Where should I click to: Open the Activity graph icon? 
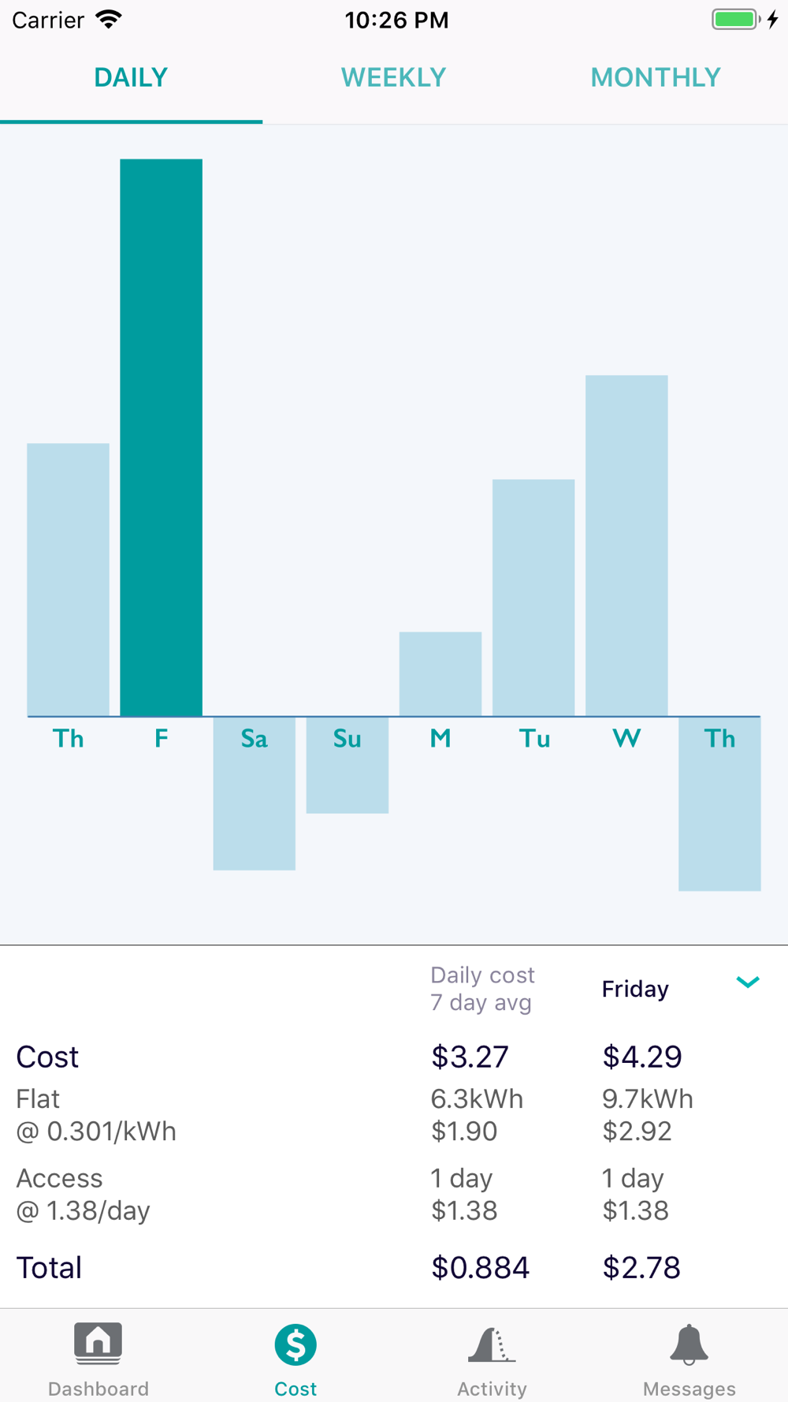(492, 1344)
